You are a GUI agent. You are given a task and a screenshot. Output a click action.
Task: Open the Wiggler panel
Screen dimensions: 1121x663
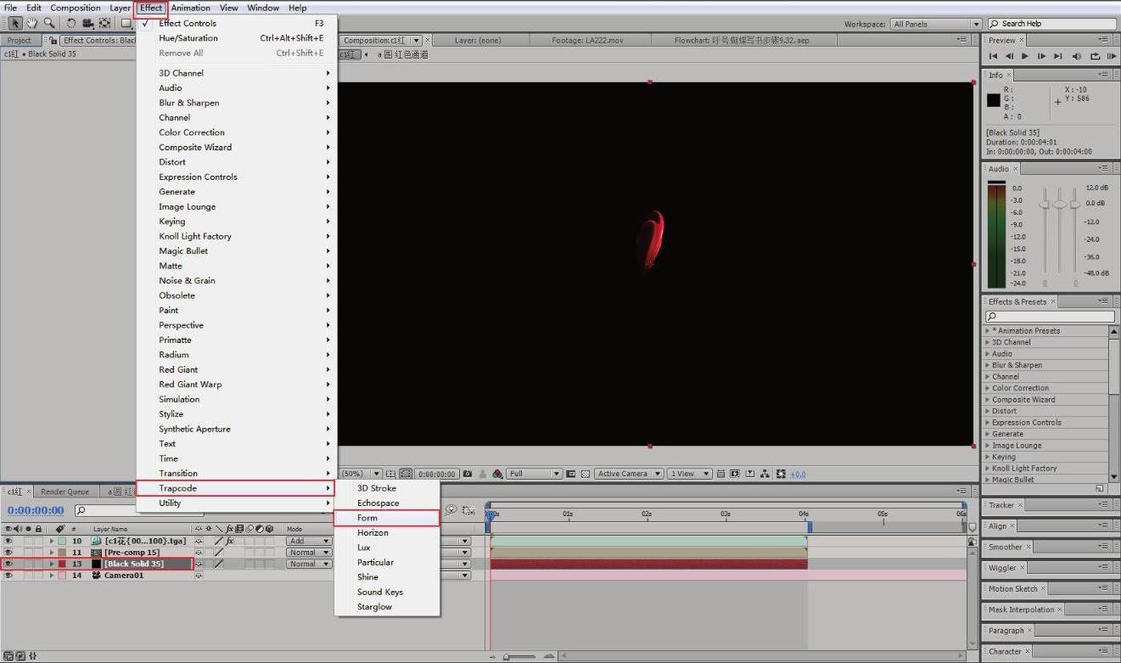(1003, 568)
